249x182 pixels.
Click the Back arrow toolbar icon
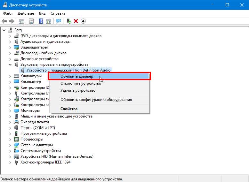coord(4,21)
